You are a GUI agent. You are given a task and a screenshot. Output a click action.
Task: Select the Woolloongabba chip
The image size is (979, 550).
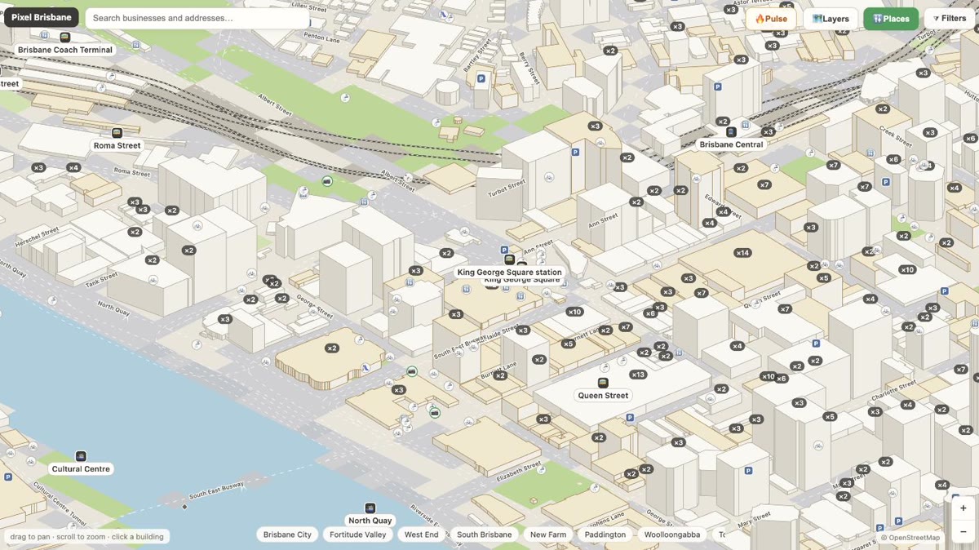click(x=672, y=534)
